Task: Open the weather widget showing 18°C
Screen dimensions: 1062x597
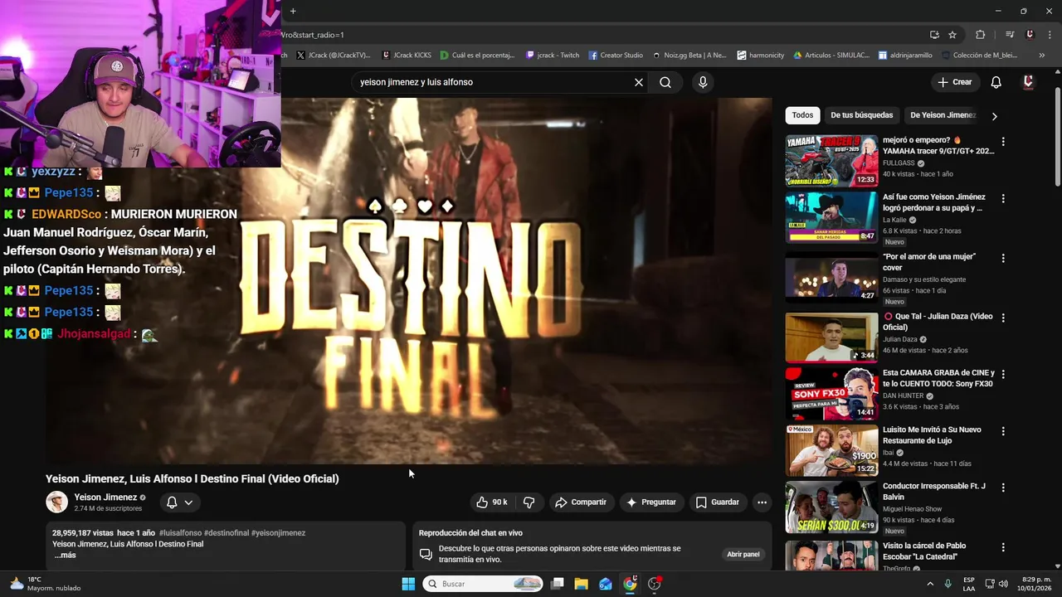Action: click(x=46, y=584)
